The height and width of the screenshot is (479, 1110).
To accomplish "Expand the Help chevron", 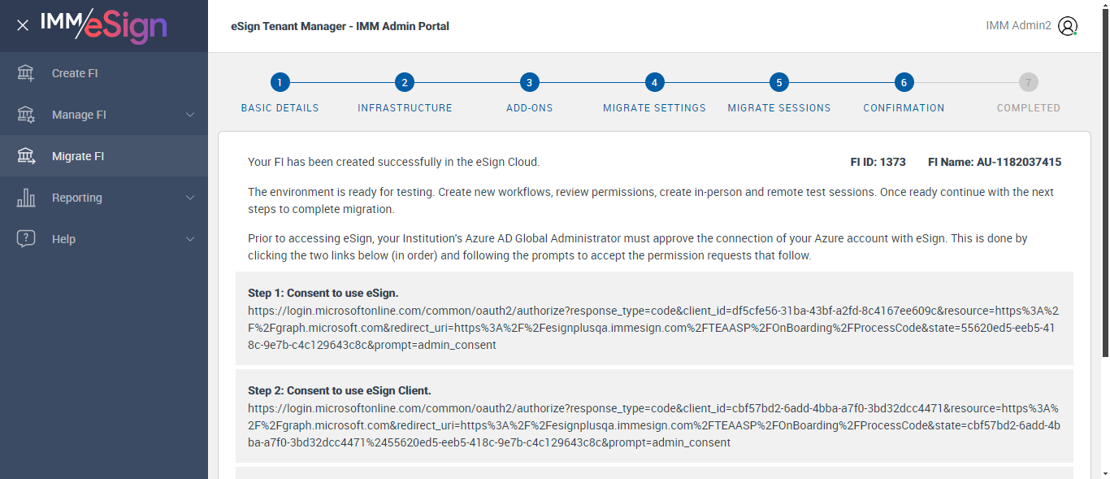I will pos(190,239).
